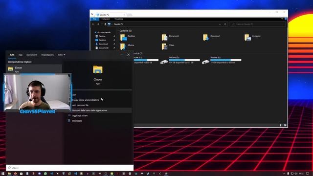Open the Computer ribbon tab
The width and height of the screenshot is (313, 176).
(x=106, y=19)
